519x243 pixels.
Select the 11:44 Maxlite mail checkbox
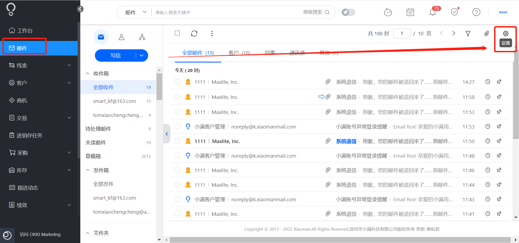click(177, 185)
